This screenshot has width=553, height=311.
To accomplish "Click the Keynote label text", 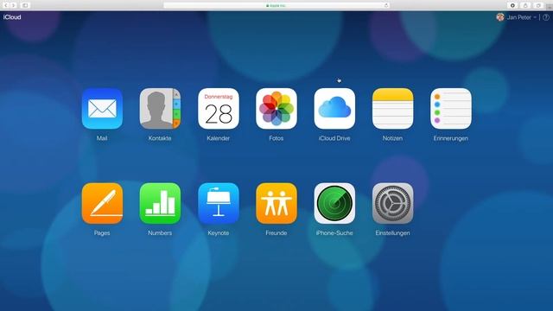I will (219, 233).
